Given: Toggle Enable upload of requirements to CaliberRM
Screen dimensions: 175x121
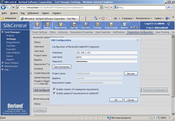Looking at the screenshot, I should [x=54, y=93].
